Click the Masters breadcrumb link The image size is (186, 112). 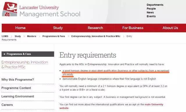point(32,36)
